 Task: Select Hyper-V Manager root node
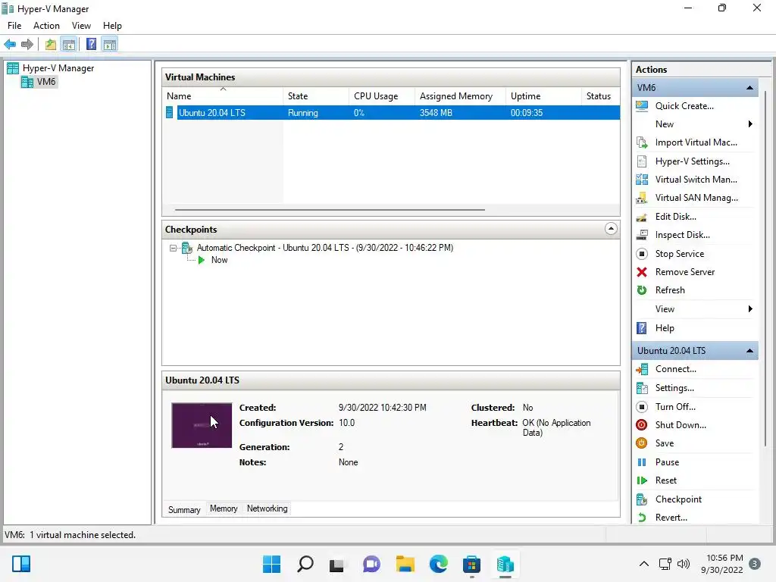(58, 68)
